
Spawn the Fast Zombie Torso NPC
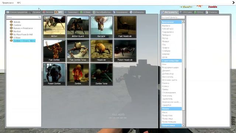point(78,51)
